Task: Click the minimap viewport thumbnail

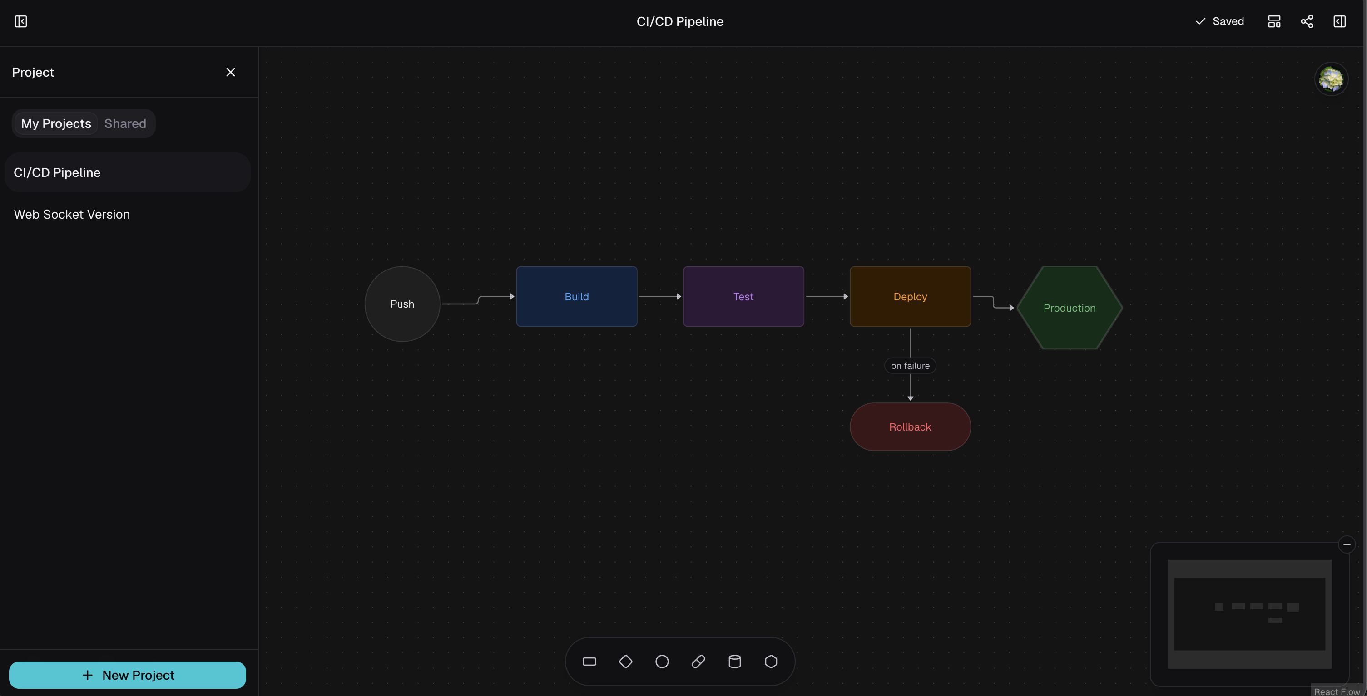Action: [x=1250, y=614]
